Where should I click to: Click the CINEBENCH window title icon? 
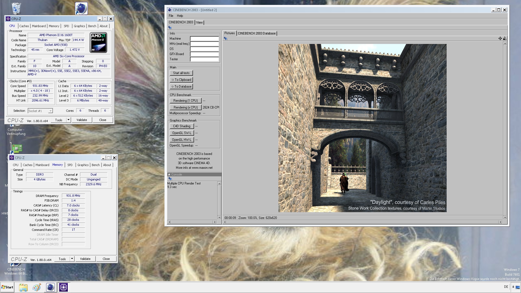(170, 10)
